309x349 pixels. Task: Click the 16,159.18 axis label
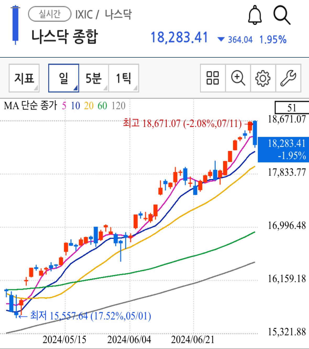click(x=287, y=279)
